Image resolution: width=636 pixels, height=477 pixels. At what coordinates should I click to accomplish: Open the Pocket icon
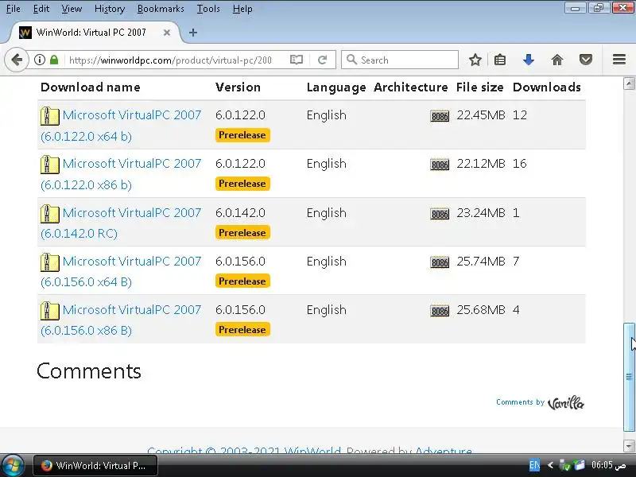point(586,60)
